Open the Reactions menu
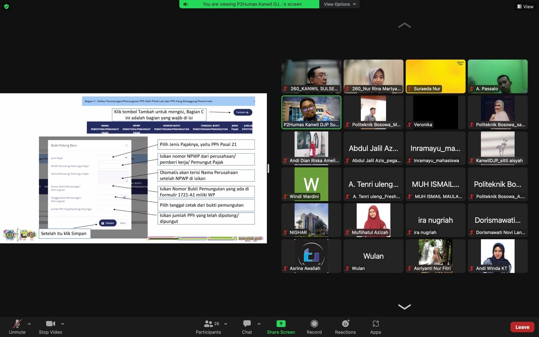Screen dimensions: 539x337 tap(345, 324)
